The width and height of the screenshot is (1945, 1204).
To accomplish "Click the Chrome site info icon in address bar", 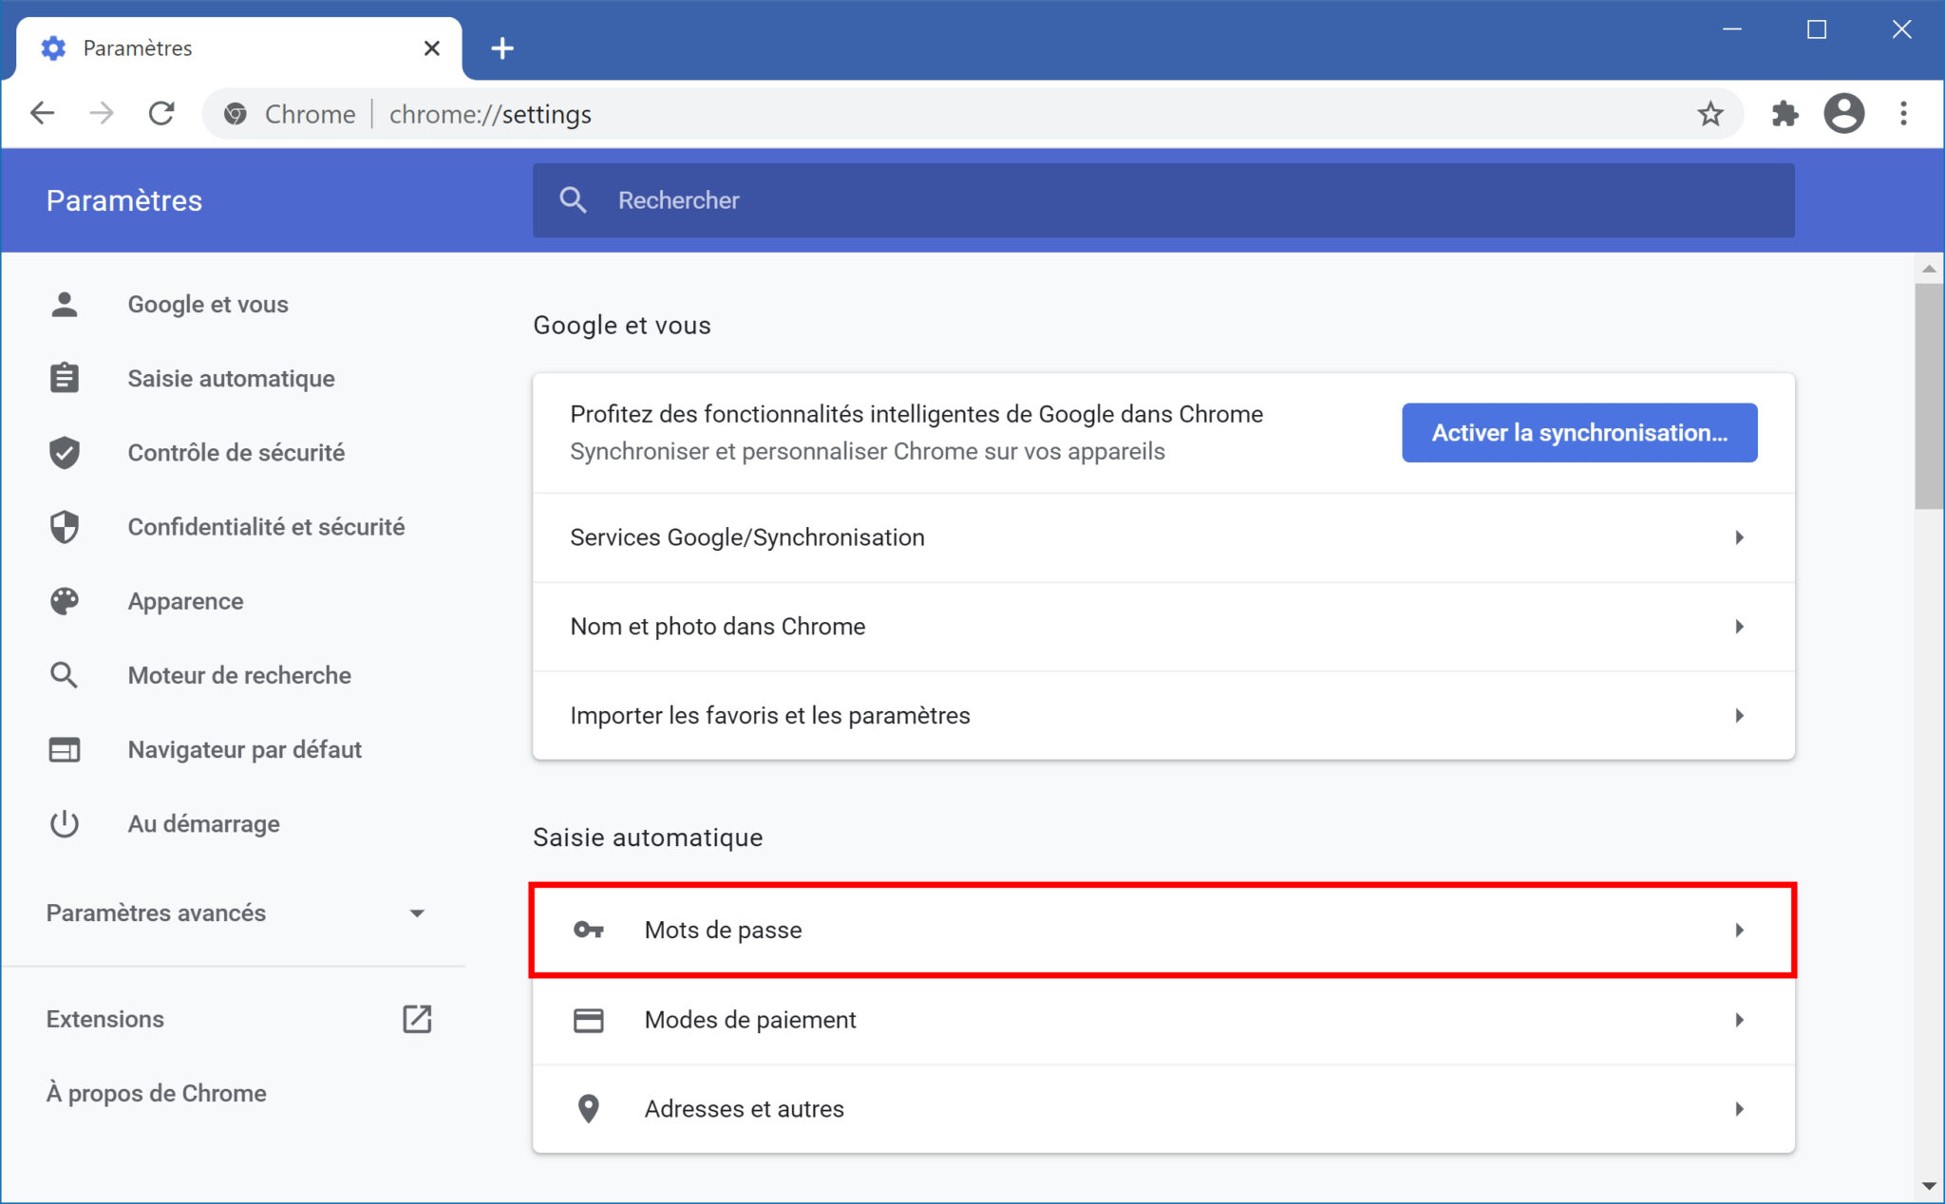I will click(235, 114).
